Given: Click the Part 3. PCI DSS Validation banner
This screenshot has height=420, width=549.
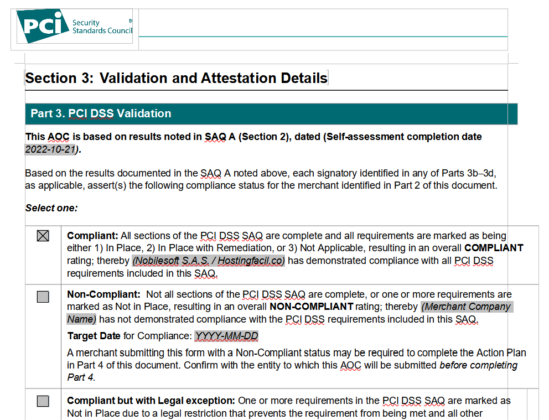Looking at the screenshot, I should click(101, 113).
